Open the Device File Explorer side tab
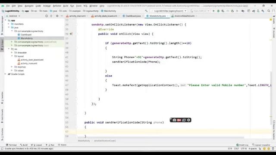276x155 pixels. tap(274, 130)
